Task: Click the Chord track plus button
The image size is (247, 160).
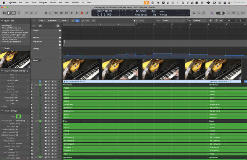Action: [60, 31]
